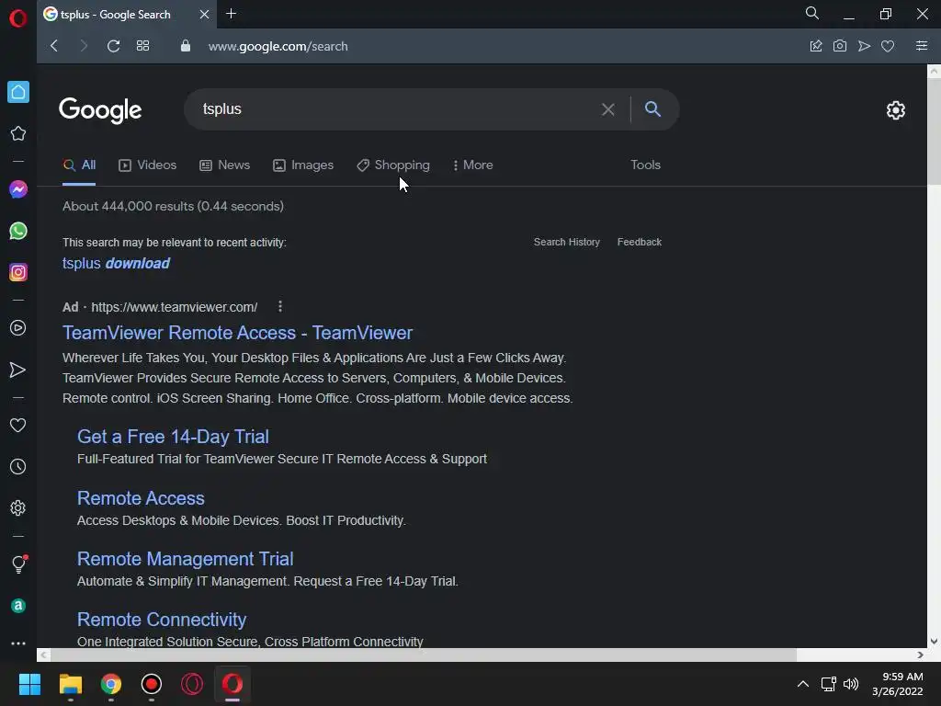Open the Pinboards edit icon in address bar

click(x=816, y=46)
